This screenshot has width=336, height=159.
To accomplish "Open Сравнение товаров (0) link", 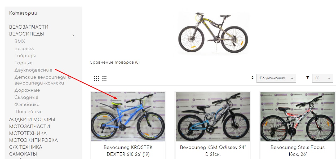I will pyautogui.click(x=115, y=62).
